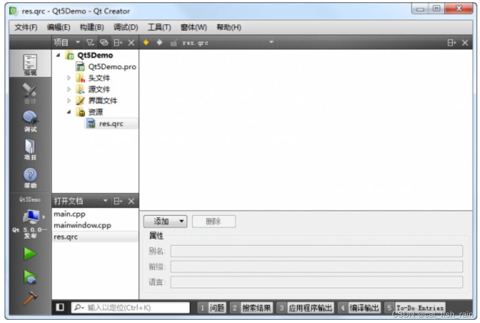
Task: Show the To-Do Entries pane
Action: (415, 308)
